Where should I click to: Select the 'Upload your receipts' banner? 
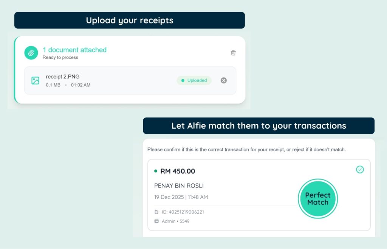(x=129, y=20)
